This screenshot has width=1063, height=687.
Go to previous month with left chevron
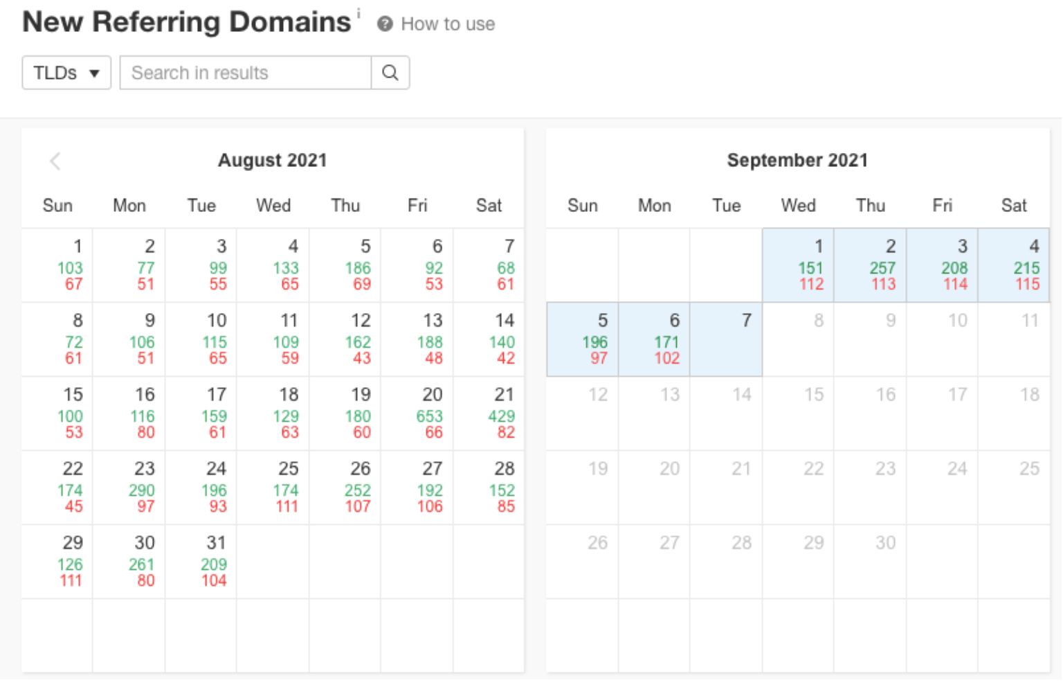[x=55, y=161]
